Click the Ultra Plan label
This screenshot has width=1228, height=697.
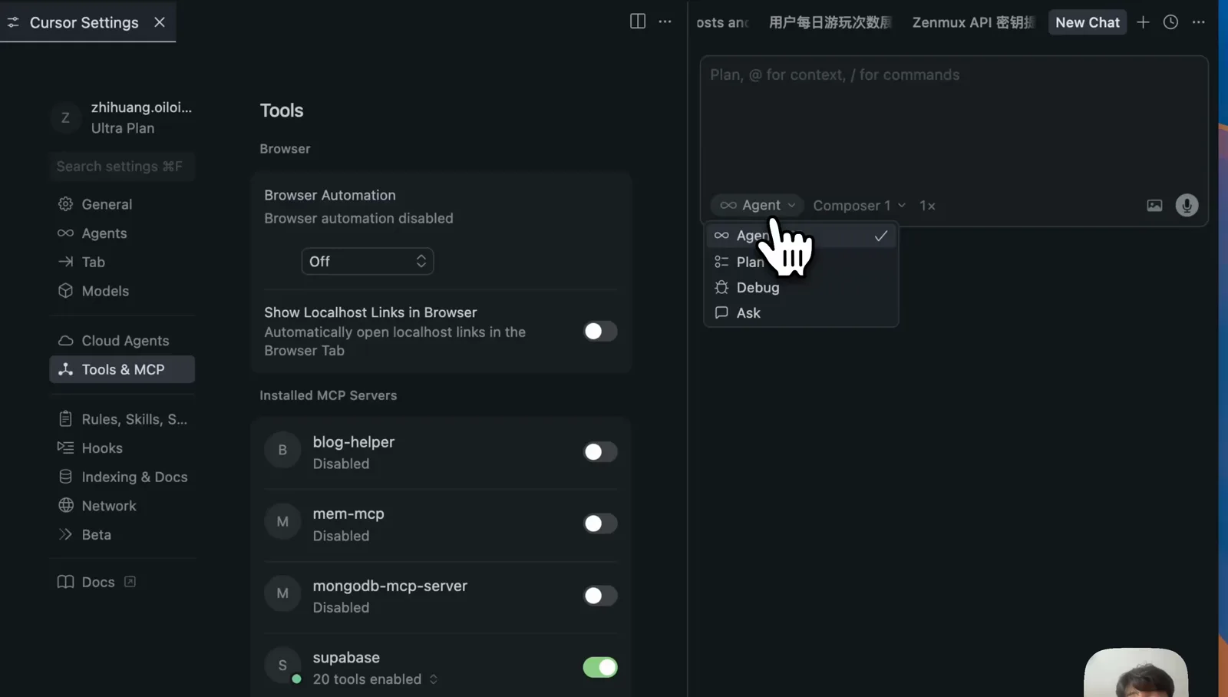[x=123, y=128]
